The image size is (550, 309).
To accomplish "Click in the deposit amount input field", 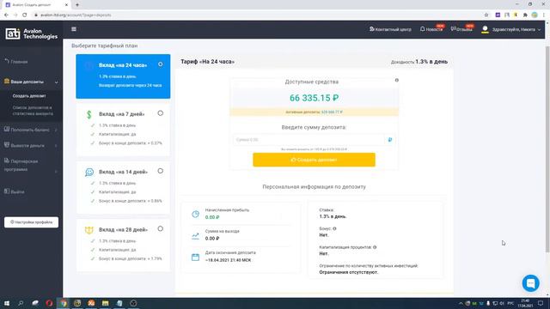I will pos(309,140).
